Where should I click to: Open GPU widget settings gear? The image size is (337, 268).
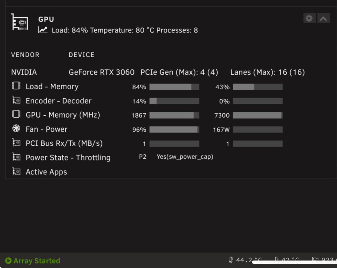309,19
